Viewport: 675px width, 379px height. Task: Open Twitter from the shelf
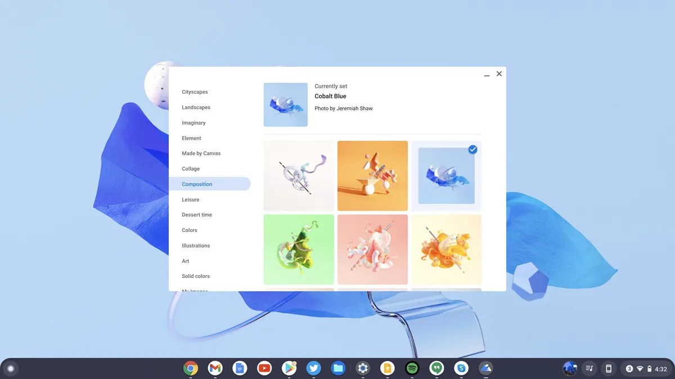313,368
